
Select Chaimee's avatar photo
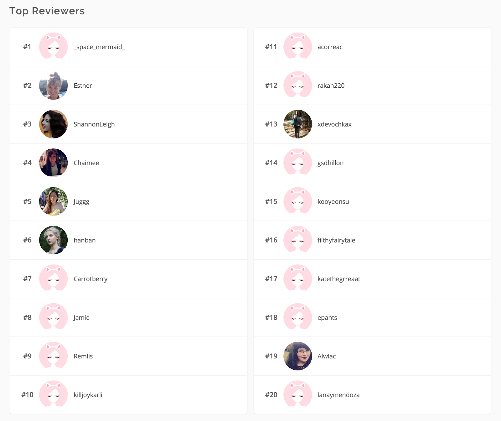pos(53,163)
